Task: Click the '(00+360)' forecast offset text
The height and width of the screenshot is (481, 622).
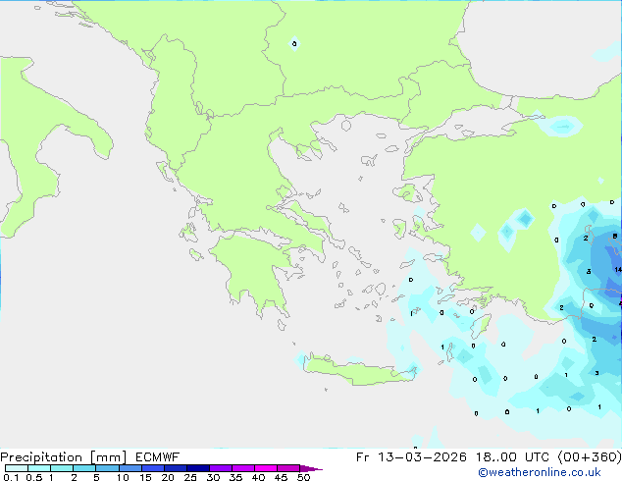Action: [590, 457]
